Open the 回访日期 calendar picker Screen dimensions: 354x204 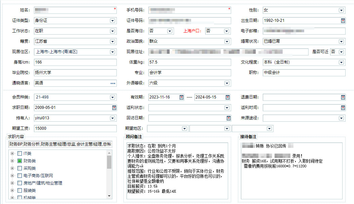228,118
